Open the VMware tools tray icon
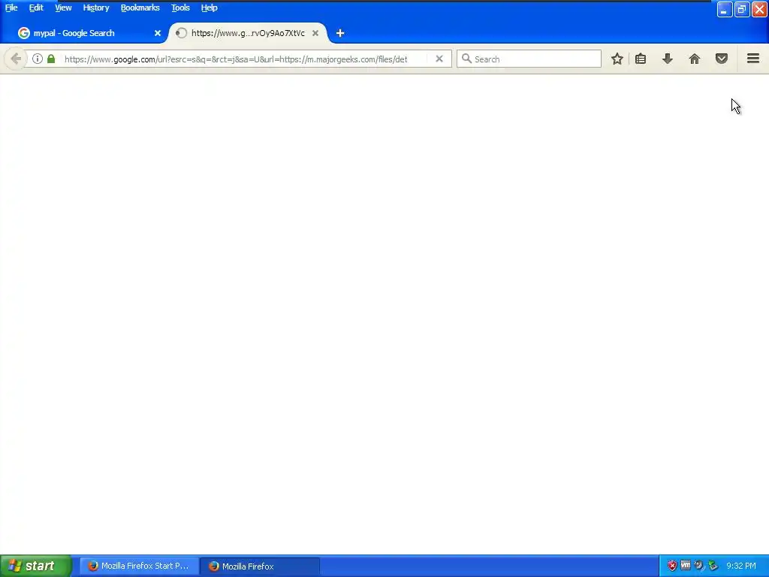The image size is (769, 577). (x=686, y=566)
